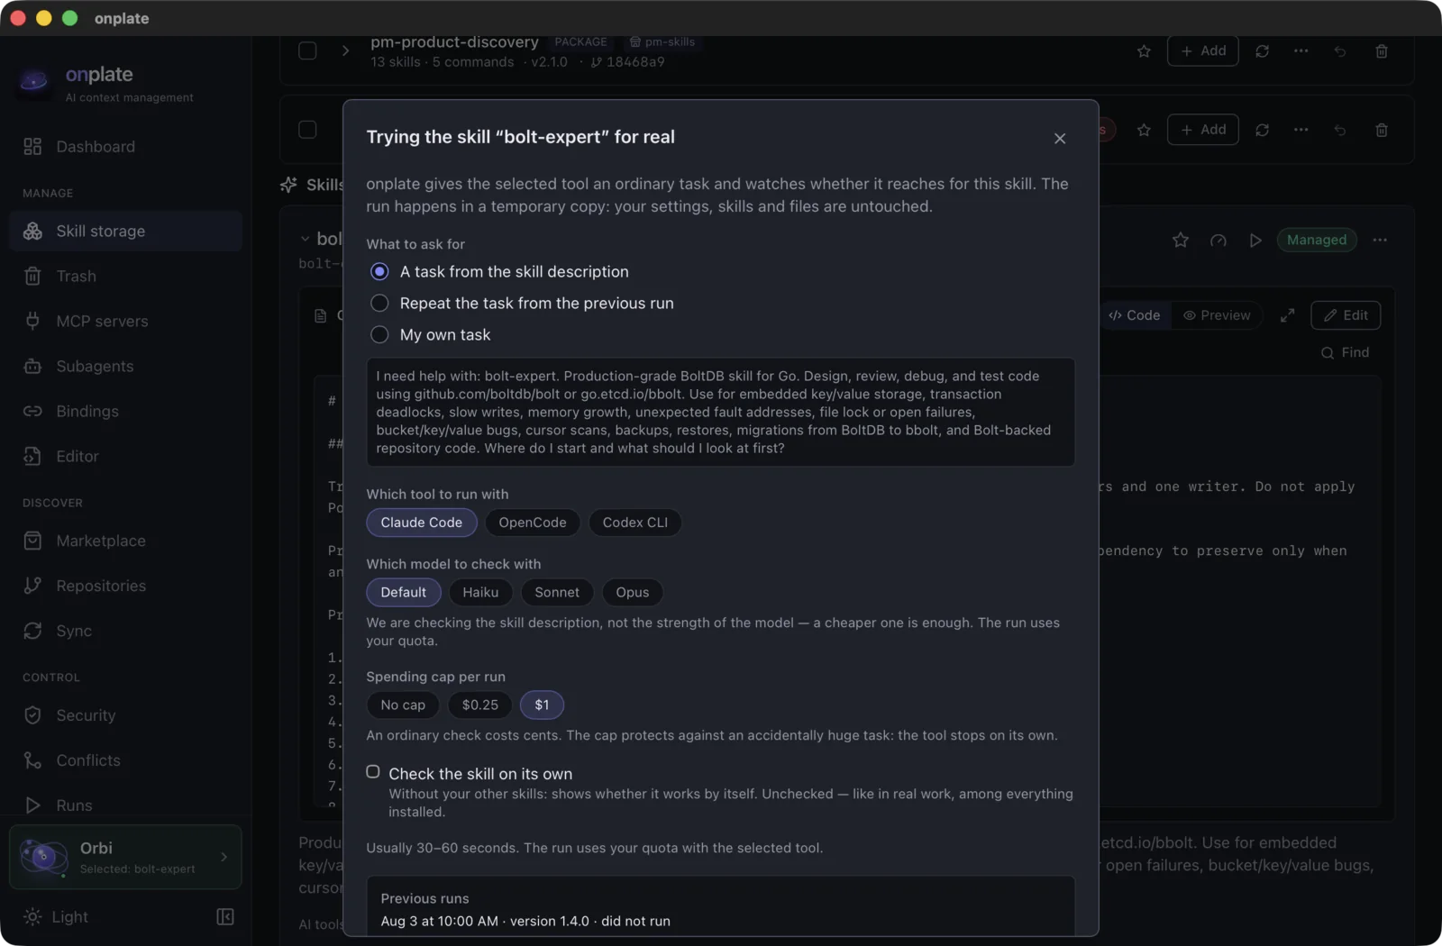Click the MCP servers plug icon

click(32, 322)
